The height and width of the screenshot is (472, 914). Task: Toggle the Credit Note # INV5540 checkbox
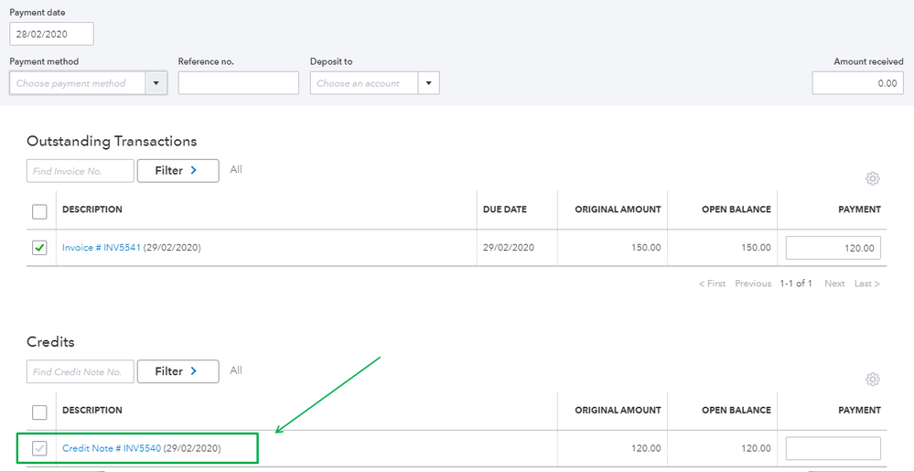point(39,448)
